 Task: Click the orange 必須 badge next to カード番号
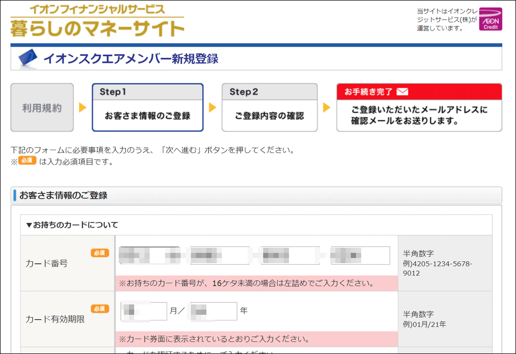[100, 253]
